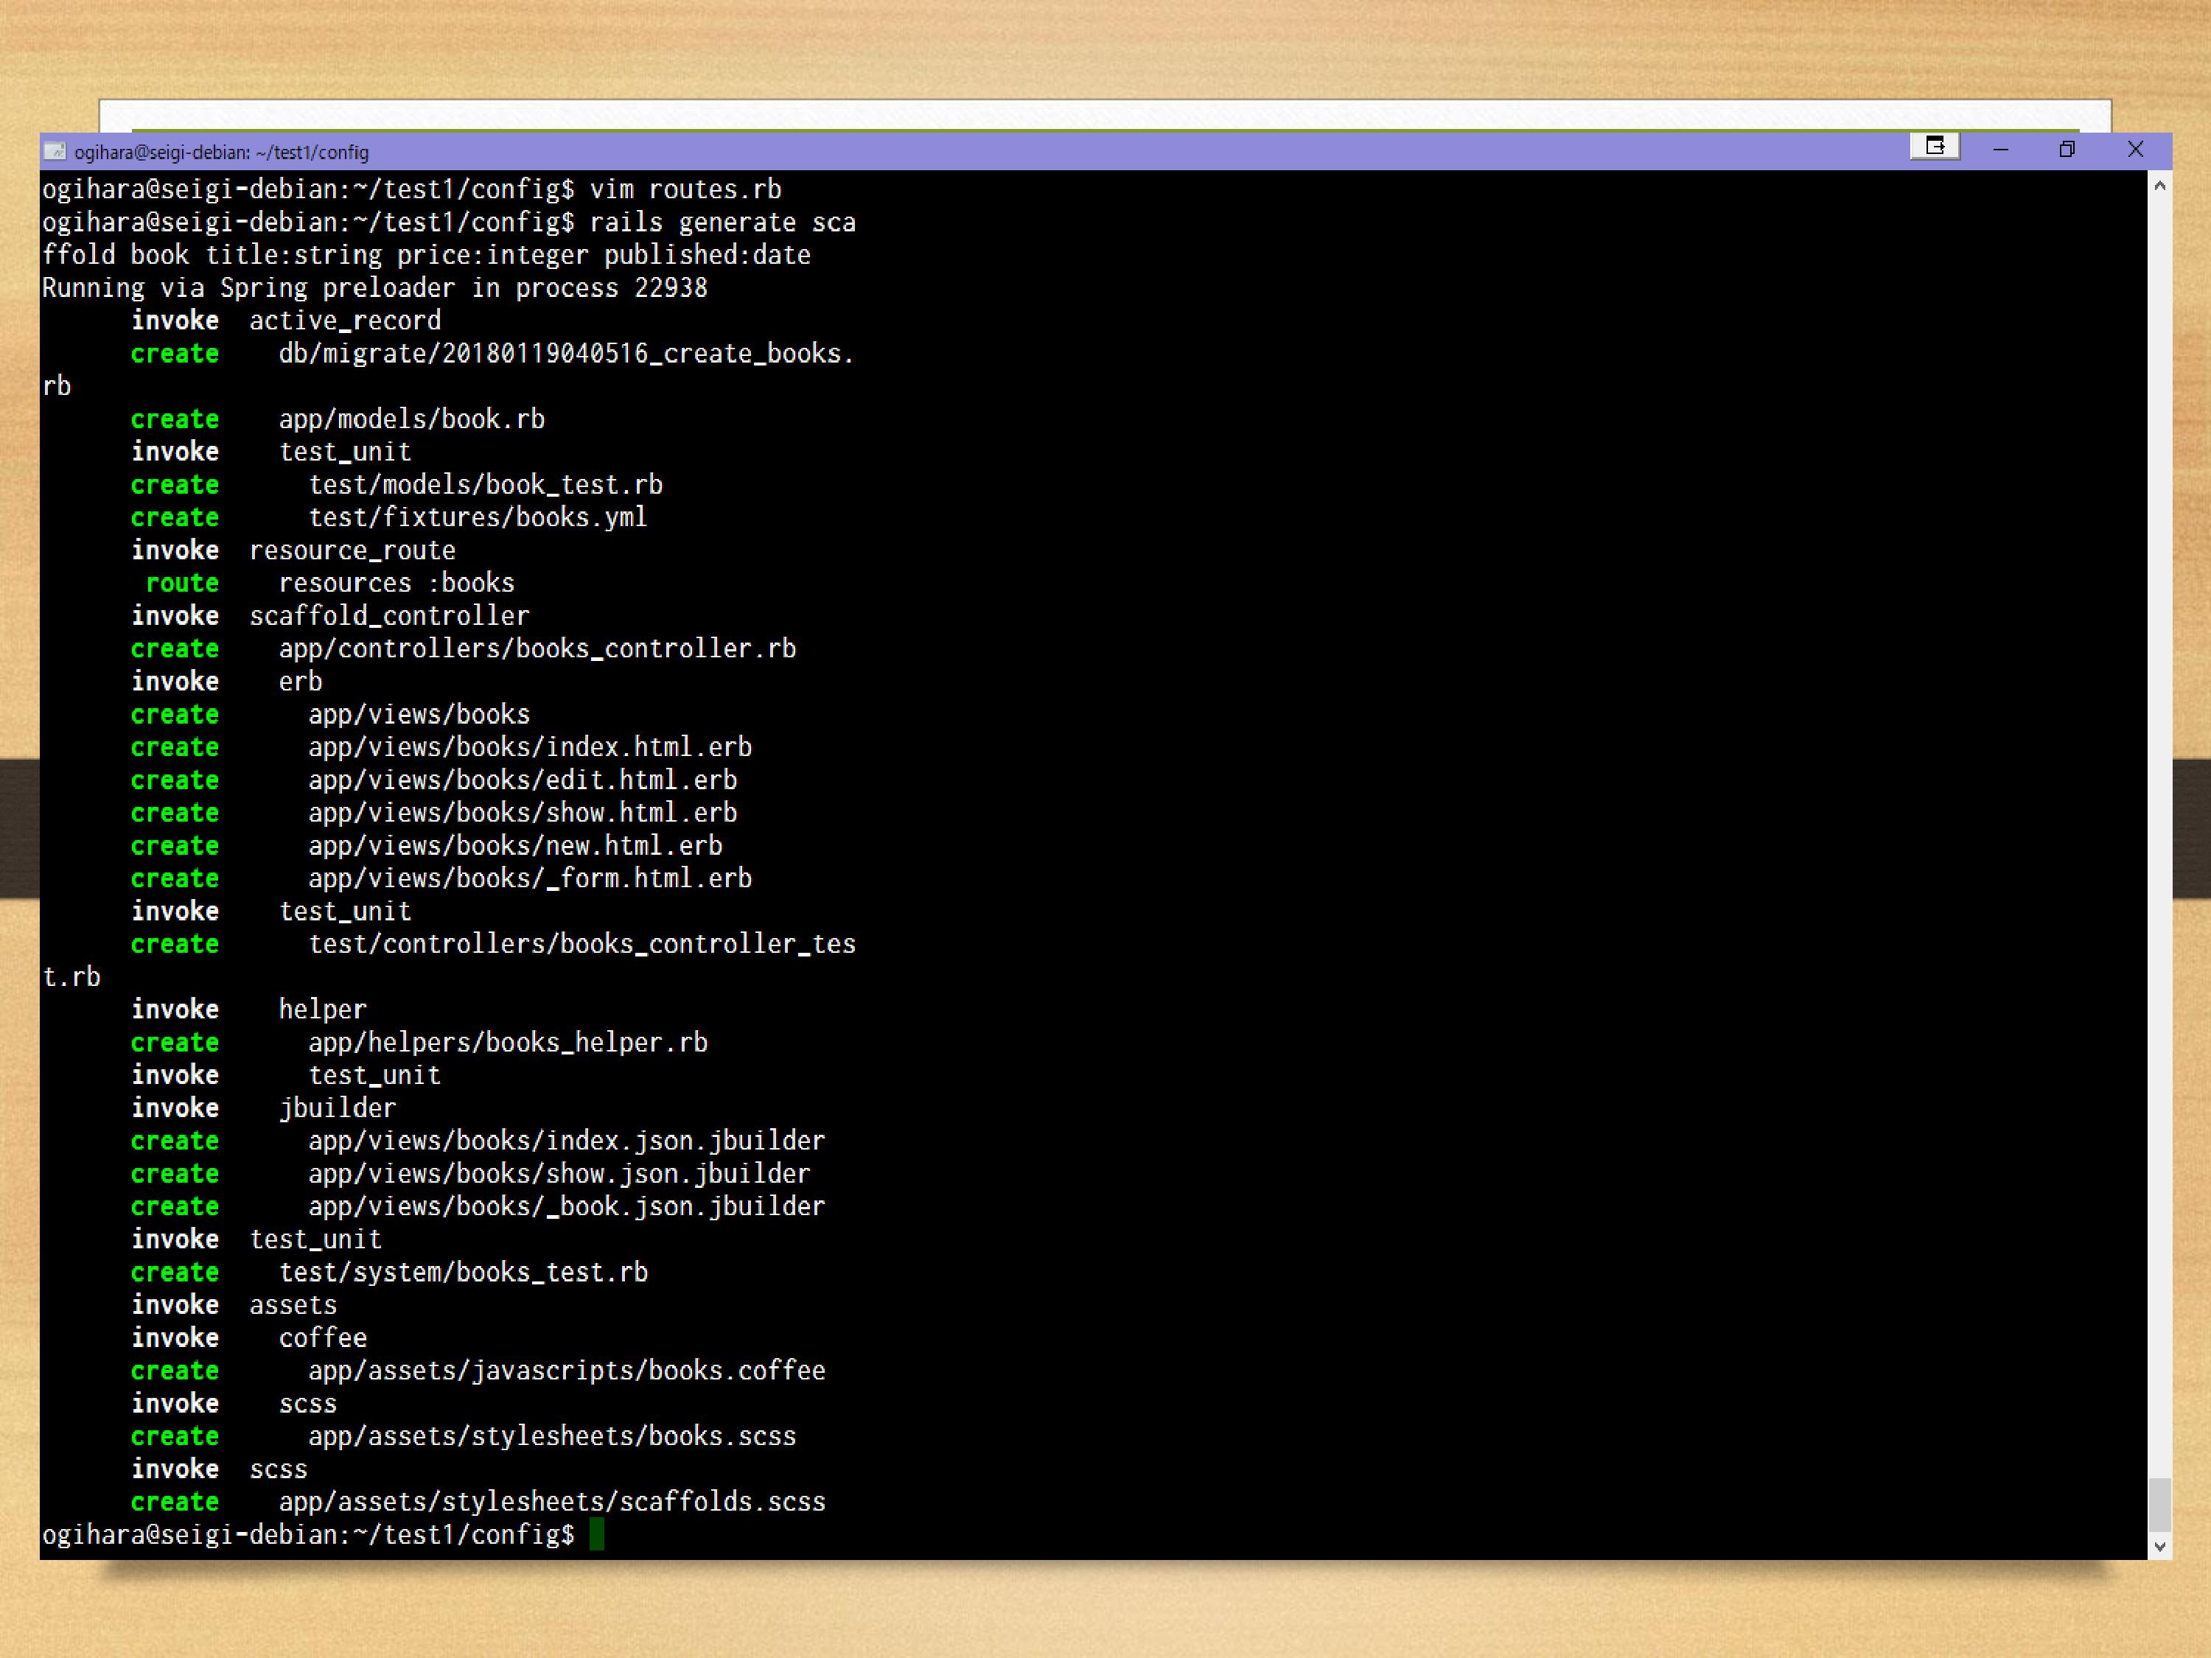Click 'app/views/books/show.html.erb' path
Image resolution: width=2211 pixels, height=1658 pixels.
coord(523,813)
